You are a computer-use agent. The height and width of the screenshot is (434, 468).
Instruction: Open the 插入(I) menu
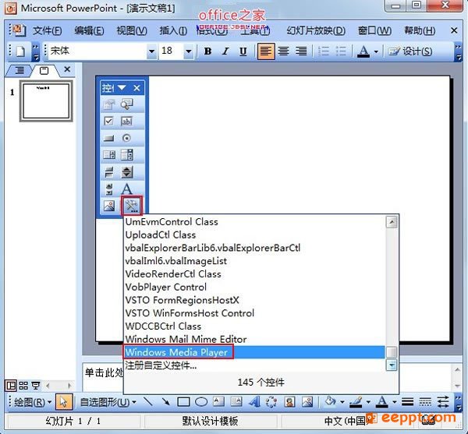pyautogui.click(x=173, y=30)
